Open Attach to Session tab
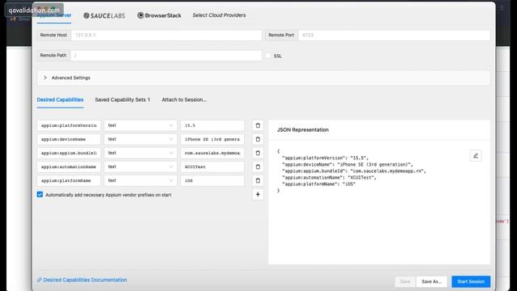The image size is (517, 291). click(184, 99)
